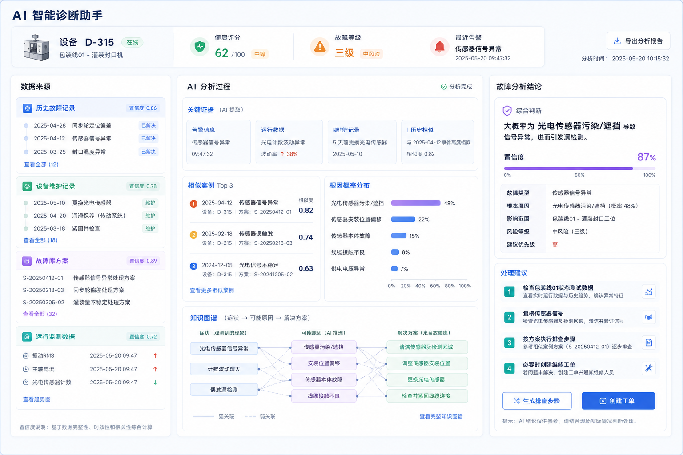This screenshot has width=683, height=455.
Task: Click the 线缆接触不良 cause node
Action: (x=324, y=396)
